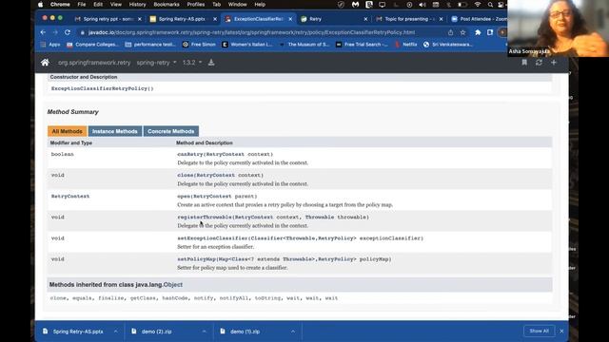The image size is (609, 342).
Task: Click the javadoc plus icon
Action: coord(554,63)
